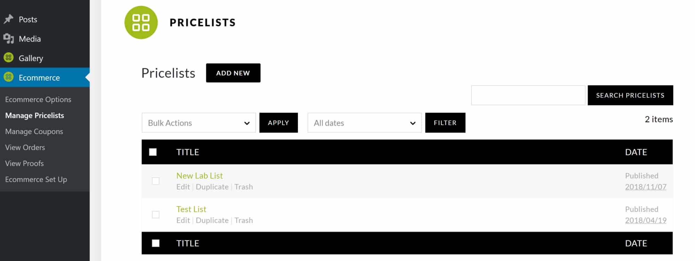Click Trash under Test List
The height and width of the screenshot is (261, 695).
244,220
